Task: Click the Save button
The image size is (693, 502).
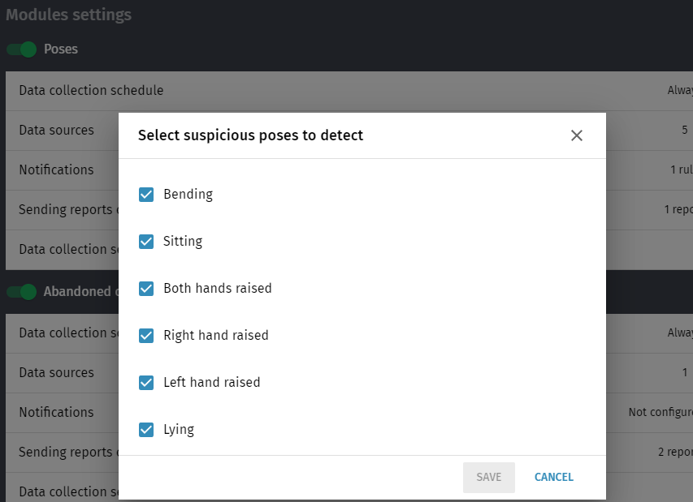Action: pyautogui.click(x=489, y=478)
